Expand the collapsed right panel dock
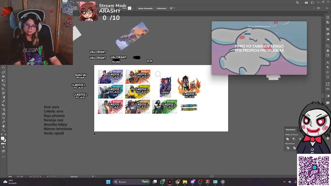The height and width of the screenshot is (186, 331). pyautogui.click(x=329, y=12)
